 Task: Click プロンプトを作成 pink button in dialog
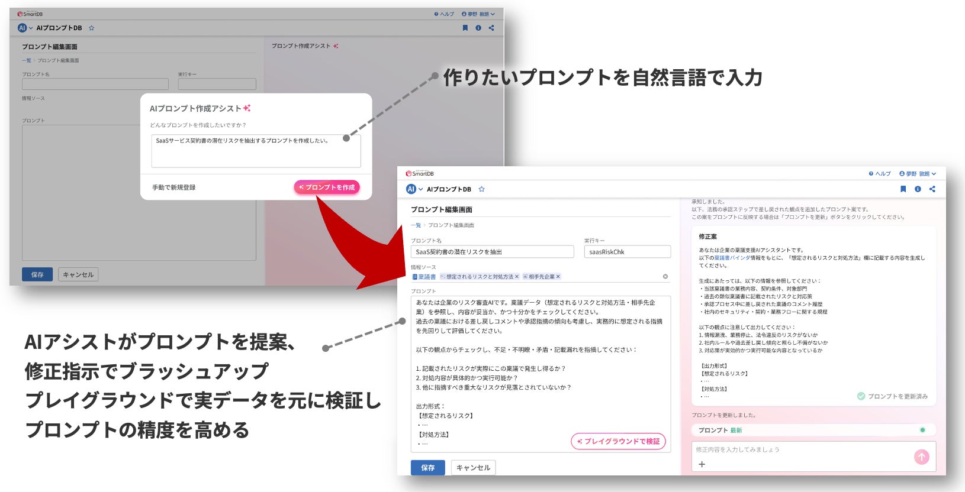tap(327, 187)
